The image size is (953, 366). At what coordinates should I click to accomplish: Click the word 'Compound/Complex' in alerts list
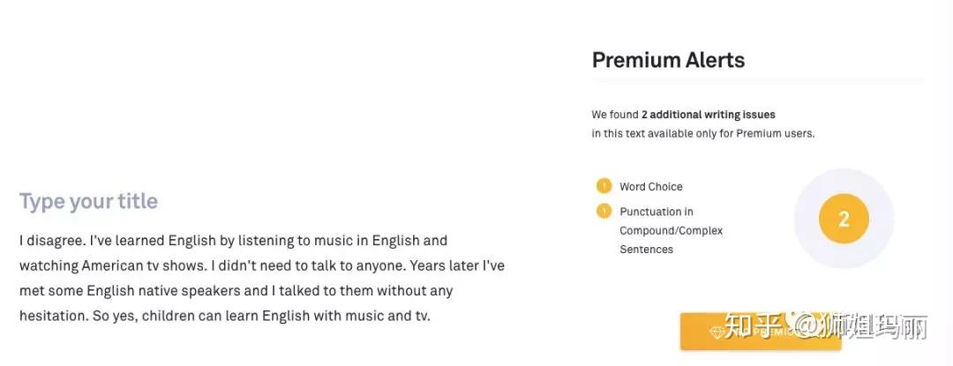[671, 230]
